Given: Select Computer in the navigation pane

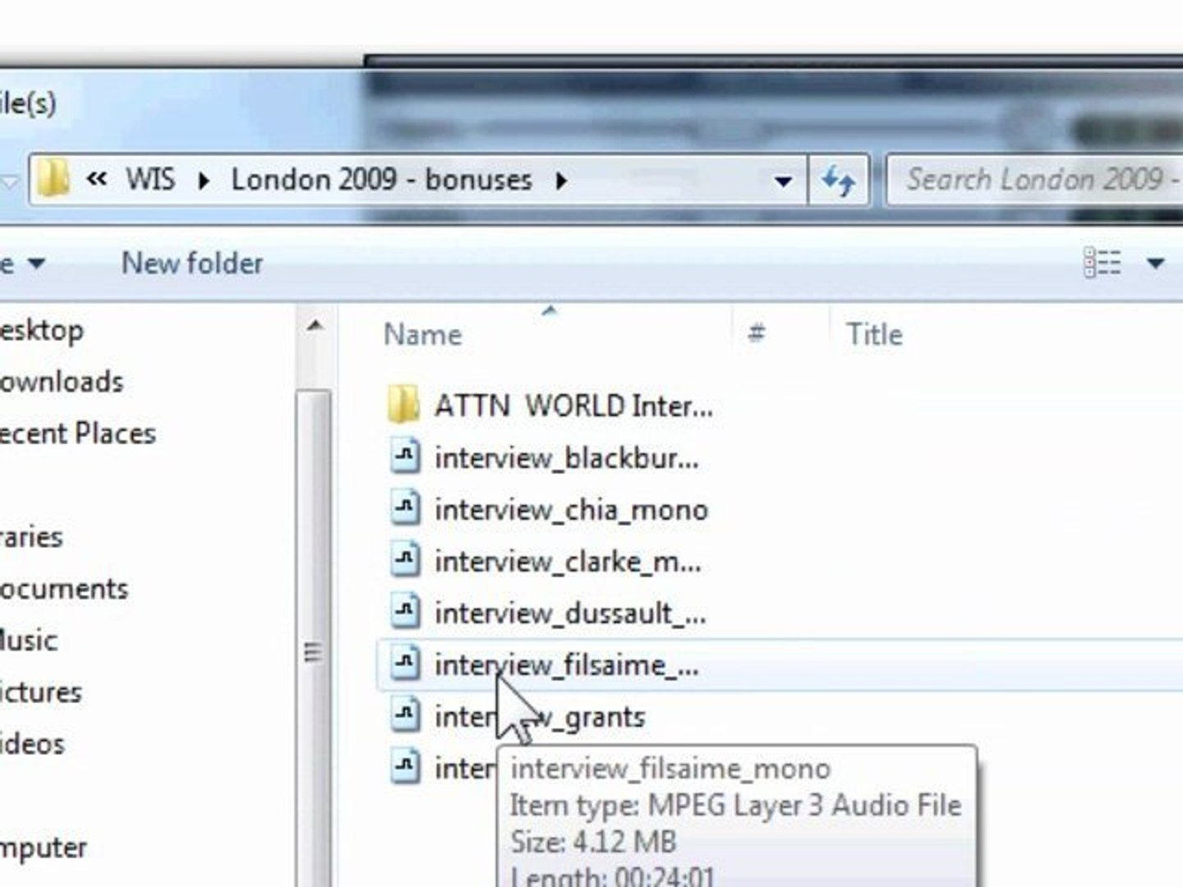Looking at the screenshot, I should coord(44,848).
